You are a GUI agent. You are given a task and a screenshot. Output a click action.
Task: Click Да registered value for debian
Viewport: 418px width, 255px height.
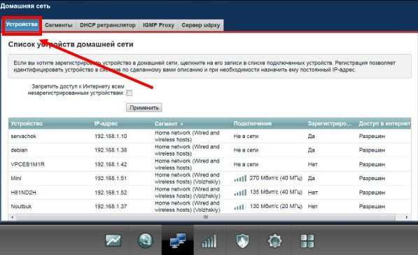coord(312,150)
